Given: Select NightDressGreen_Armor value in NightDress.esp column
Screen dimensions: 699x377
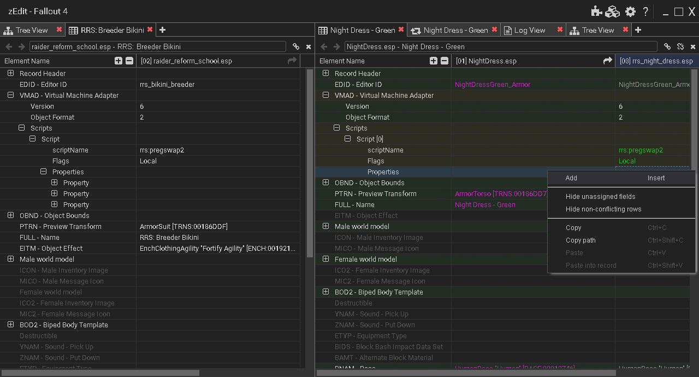Looking at the screenshot, I should [x=493, y=84].
